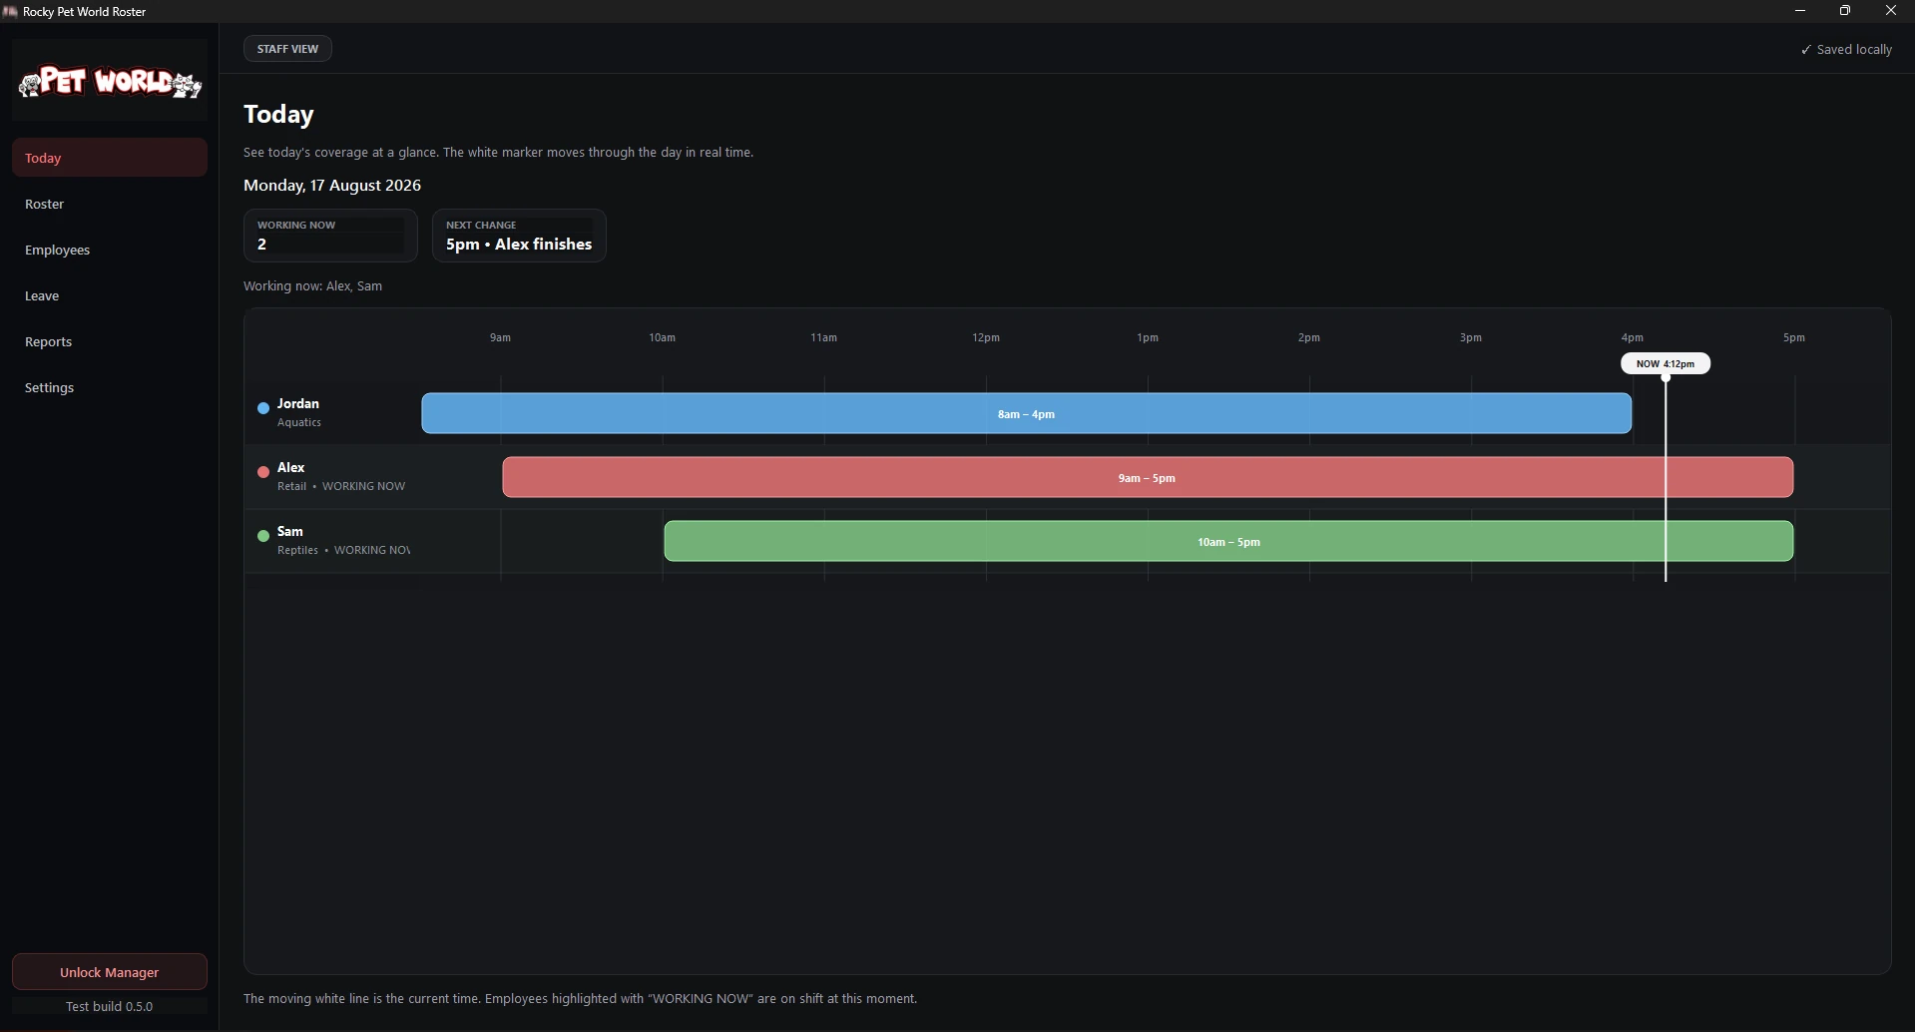This screenshot has width=1915, height=1032.
Task: Click the Pet World logo
Action: click(x=110, y=81)
